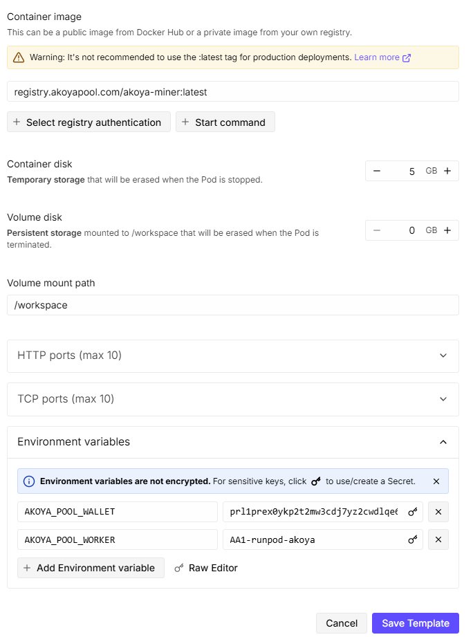The width and height of the screenshot is (473, 637).
Task: Open the Raw Editor
Action: [206, 568]
